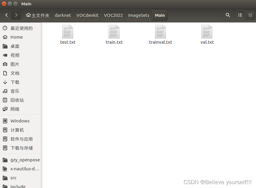This screenshot has height=188, width=256.
Task: Open search with the magnifier icon
Action: point(228,15)
